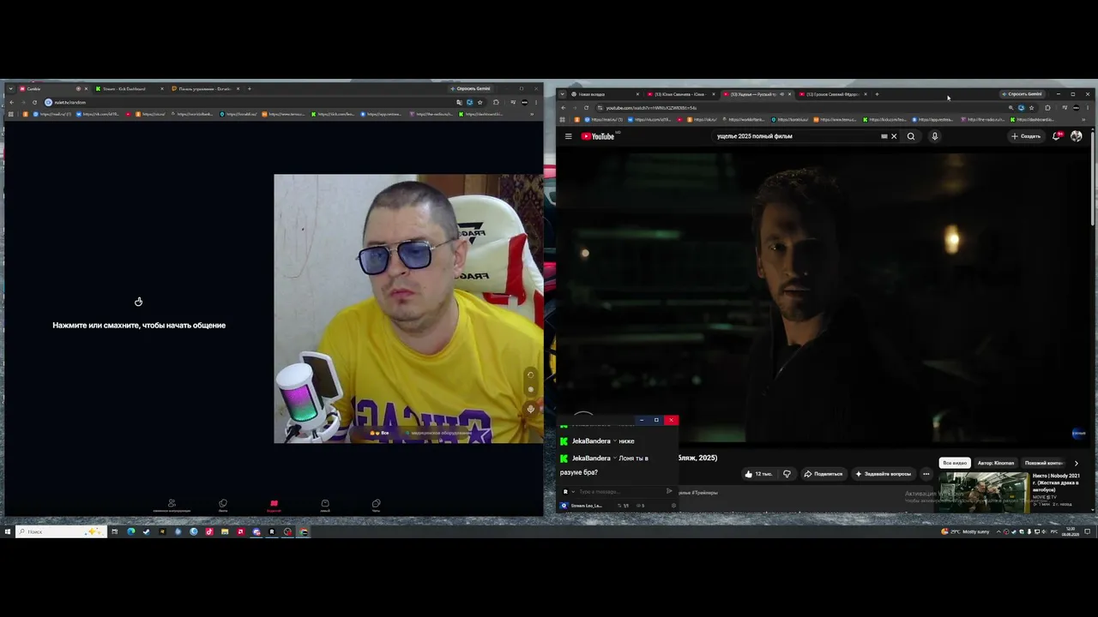Screen dimensions: 1098x617
Task: Open extensions in the rulet.tv window
Action: [496, 102]
